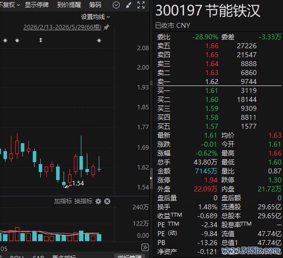Click the rightmost event star marker

point(99,40)
